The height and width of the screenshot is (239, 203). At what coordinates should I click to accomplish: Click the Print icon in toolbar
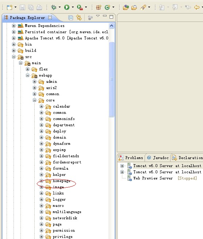(x=39, y=7)
